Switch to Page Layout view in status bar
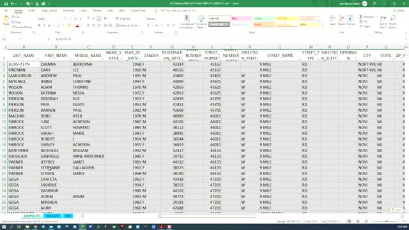This screenshot has height=230, width=409. (358, 222)
